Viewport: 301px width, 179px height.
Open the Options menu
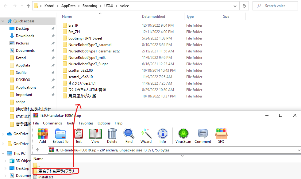pyautogui.click(x=104, y=123)
